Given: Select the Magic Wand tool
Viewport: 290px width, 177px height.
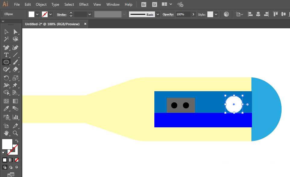Looking at the screenshot, I should point(6,39).
